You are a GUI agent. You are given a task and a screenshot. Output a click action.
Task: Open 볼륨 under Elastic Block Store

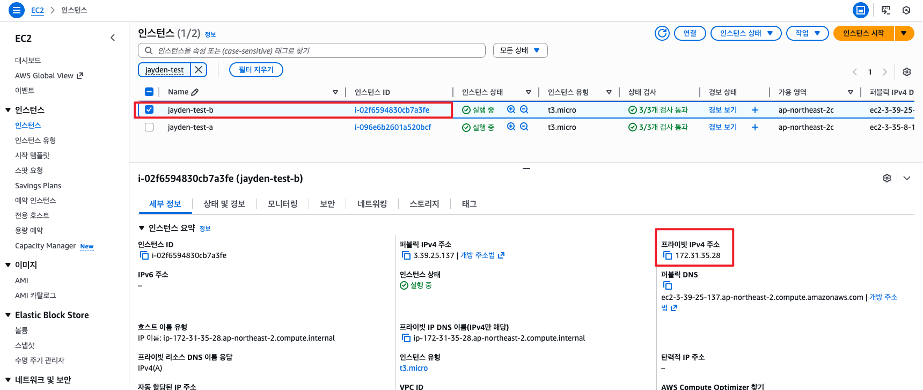click(21, 330)
